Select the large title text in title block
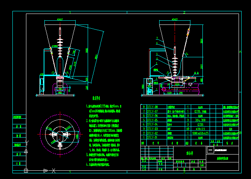The width and height of the screenshot is (251, 179). [x=189, y=153]
